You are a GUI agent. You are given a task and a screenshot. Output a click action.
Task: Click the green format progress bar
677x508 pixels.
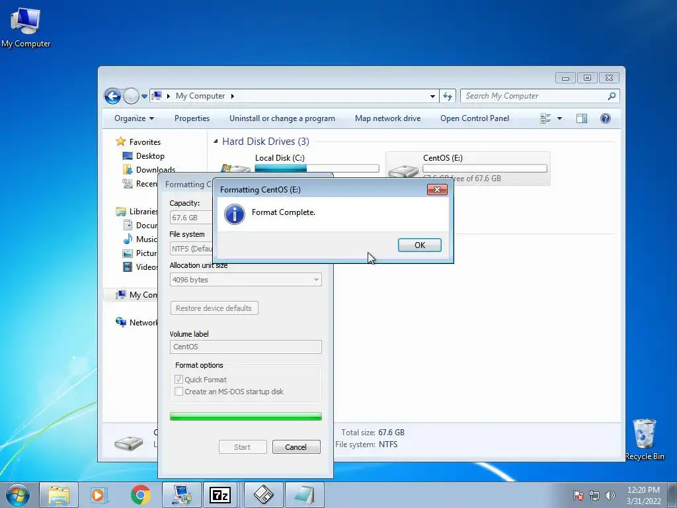[x=246, y=416]
